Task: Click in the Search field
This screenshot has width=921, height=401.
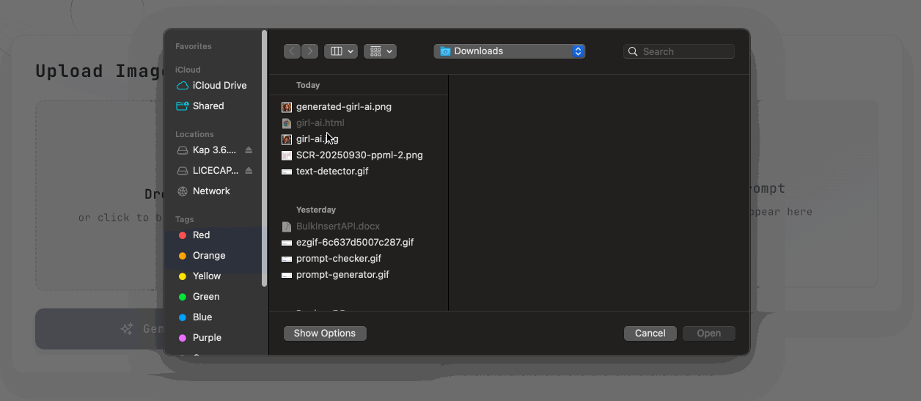Action: click(x=686, y=52)
